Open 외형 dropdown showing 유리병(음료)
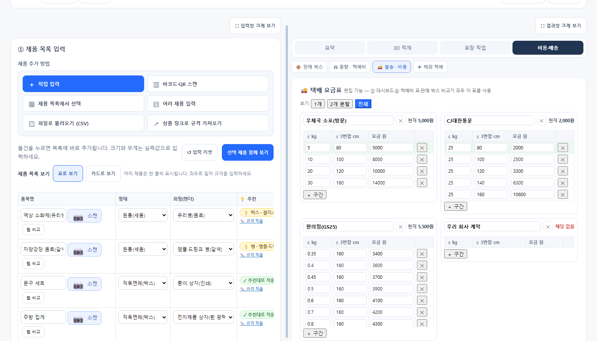 [x=204, y=215]
